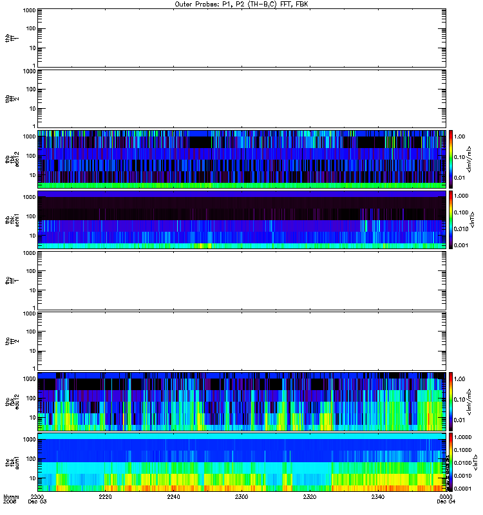Click the "thc fff 1" y-axis title
The height and width of the screenshot is (515, 483).
[12, 281]
